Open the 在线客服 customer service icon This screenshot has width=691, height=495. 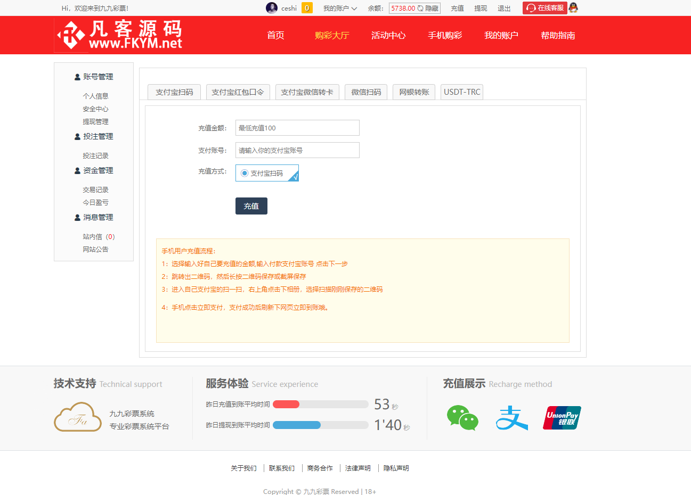544,7
